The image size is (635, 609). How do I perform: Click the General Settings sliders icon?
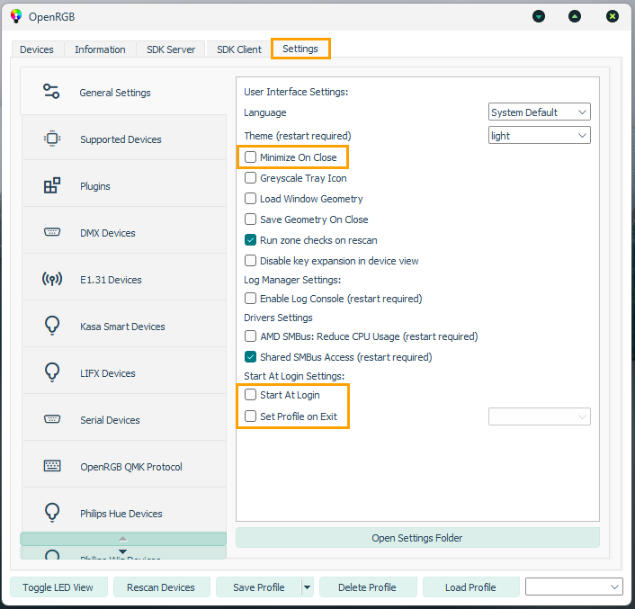point(51,92)
